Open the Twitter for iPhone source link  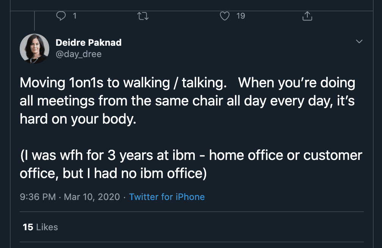pyautogui.click(x=167, y=197)
